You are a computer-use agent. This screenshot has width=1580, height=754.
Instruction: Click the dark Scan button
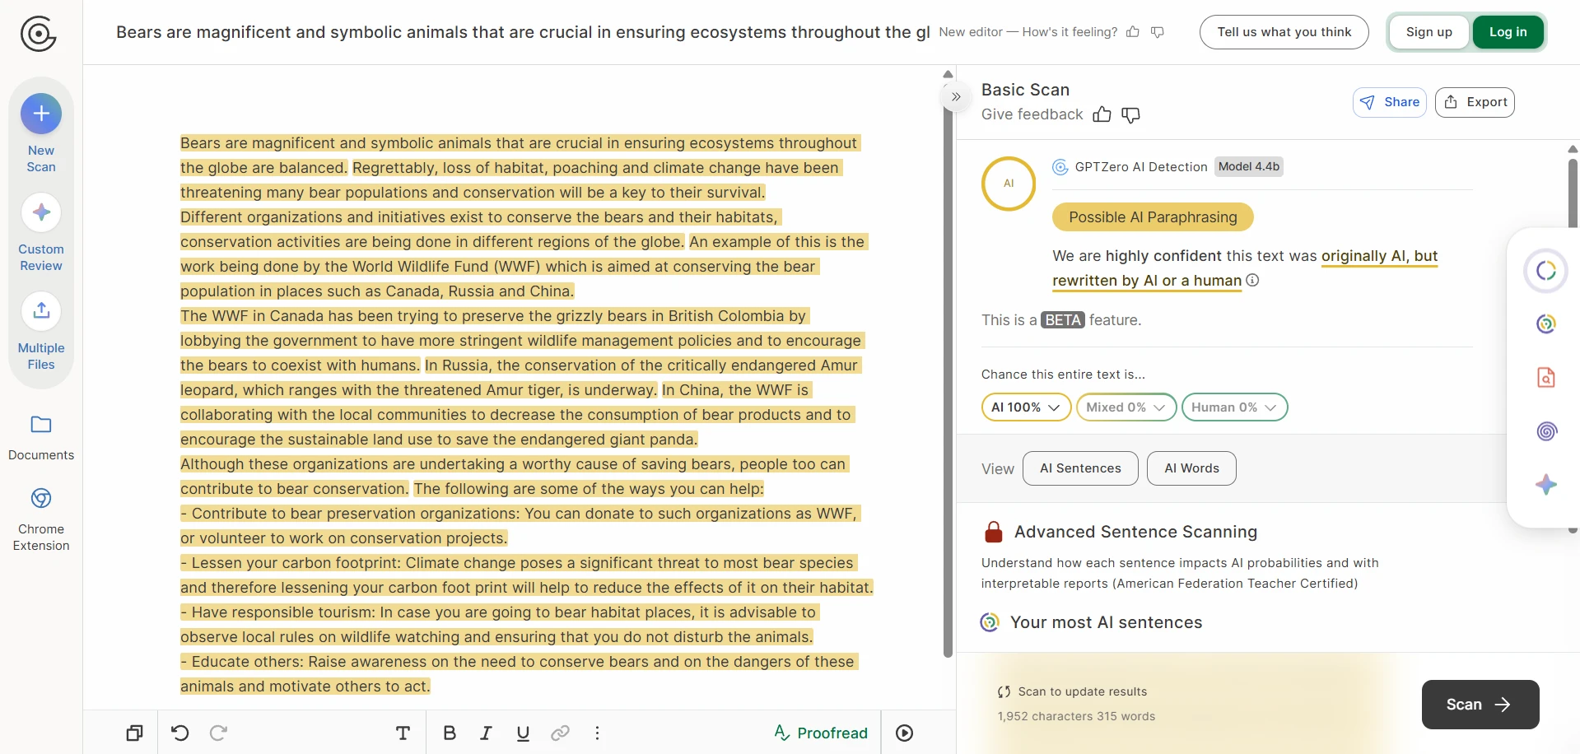point(1480,705)
